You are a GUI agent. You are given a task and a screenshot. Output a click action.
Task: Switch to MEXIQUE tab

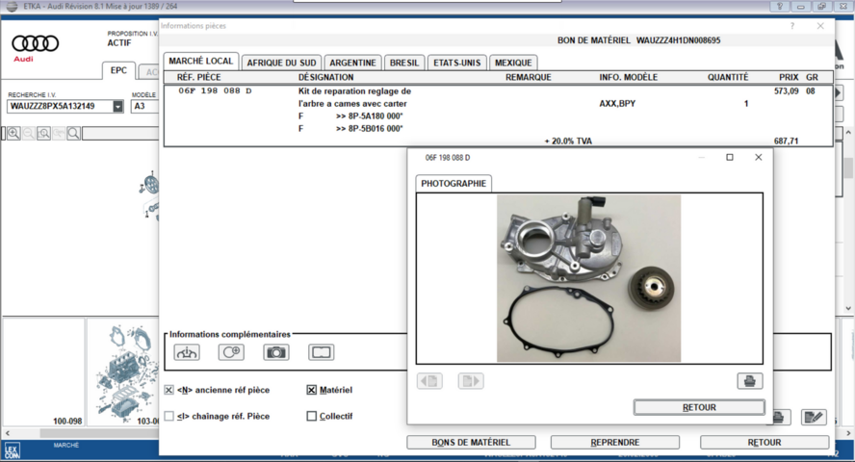513,63
